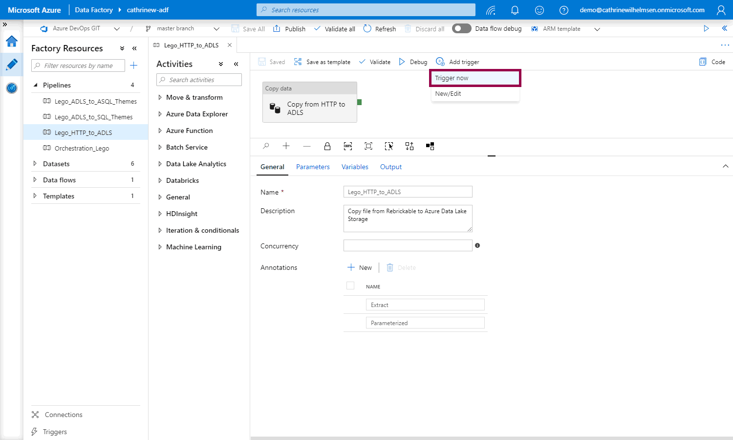Open the help question mark icon
Viewport: 733px width, 440px height.
pos(563,10)
